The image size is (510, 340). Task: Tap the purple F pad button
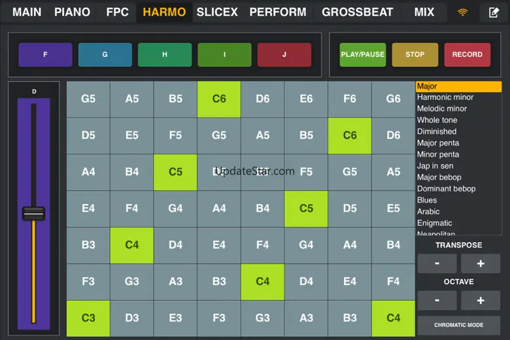[x=45, y=55]
